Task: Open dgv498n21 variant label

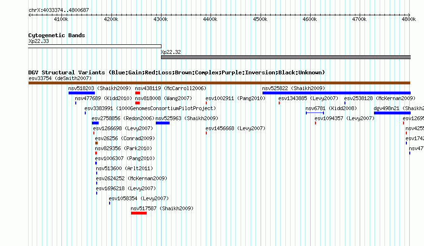Action: tap(399, 109)
